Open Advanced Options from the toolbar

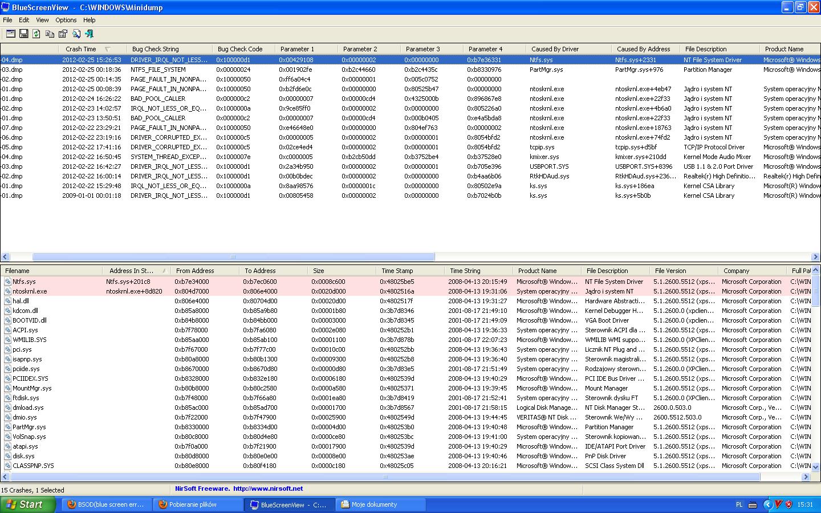tap(10, 34)
